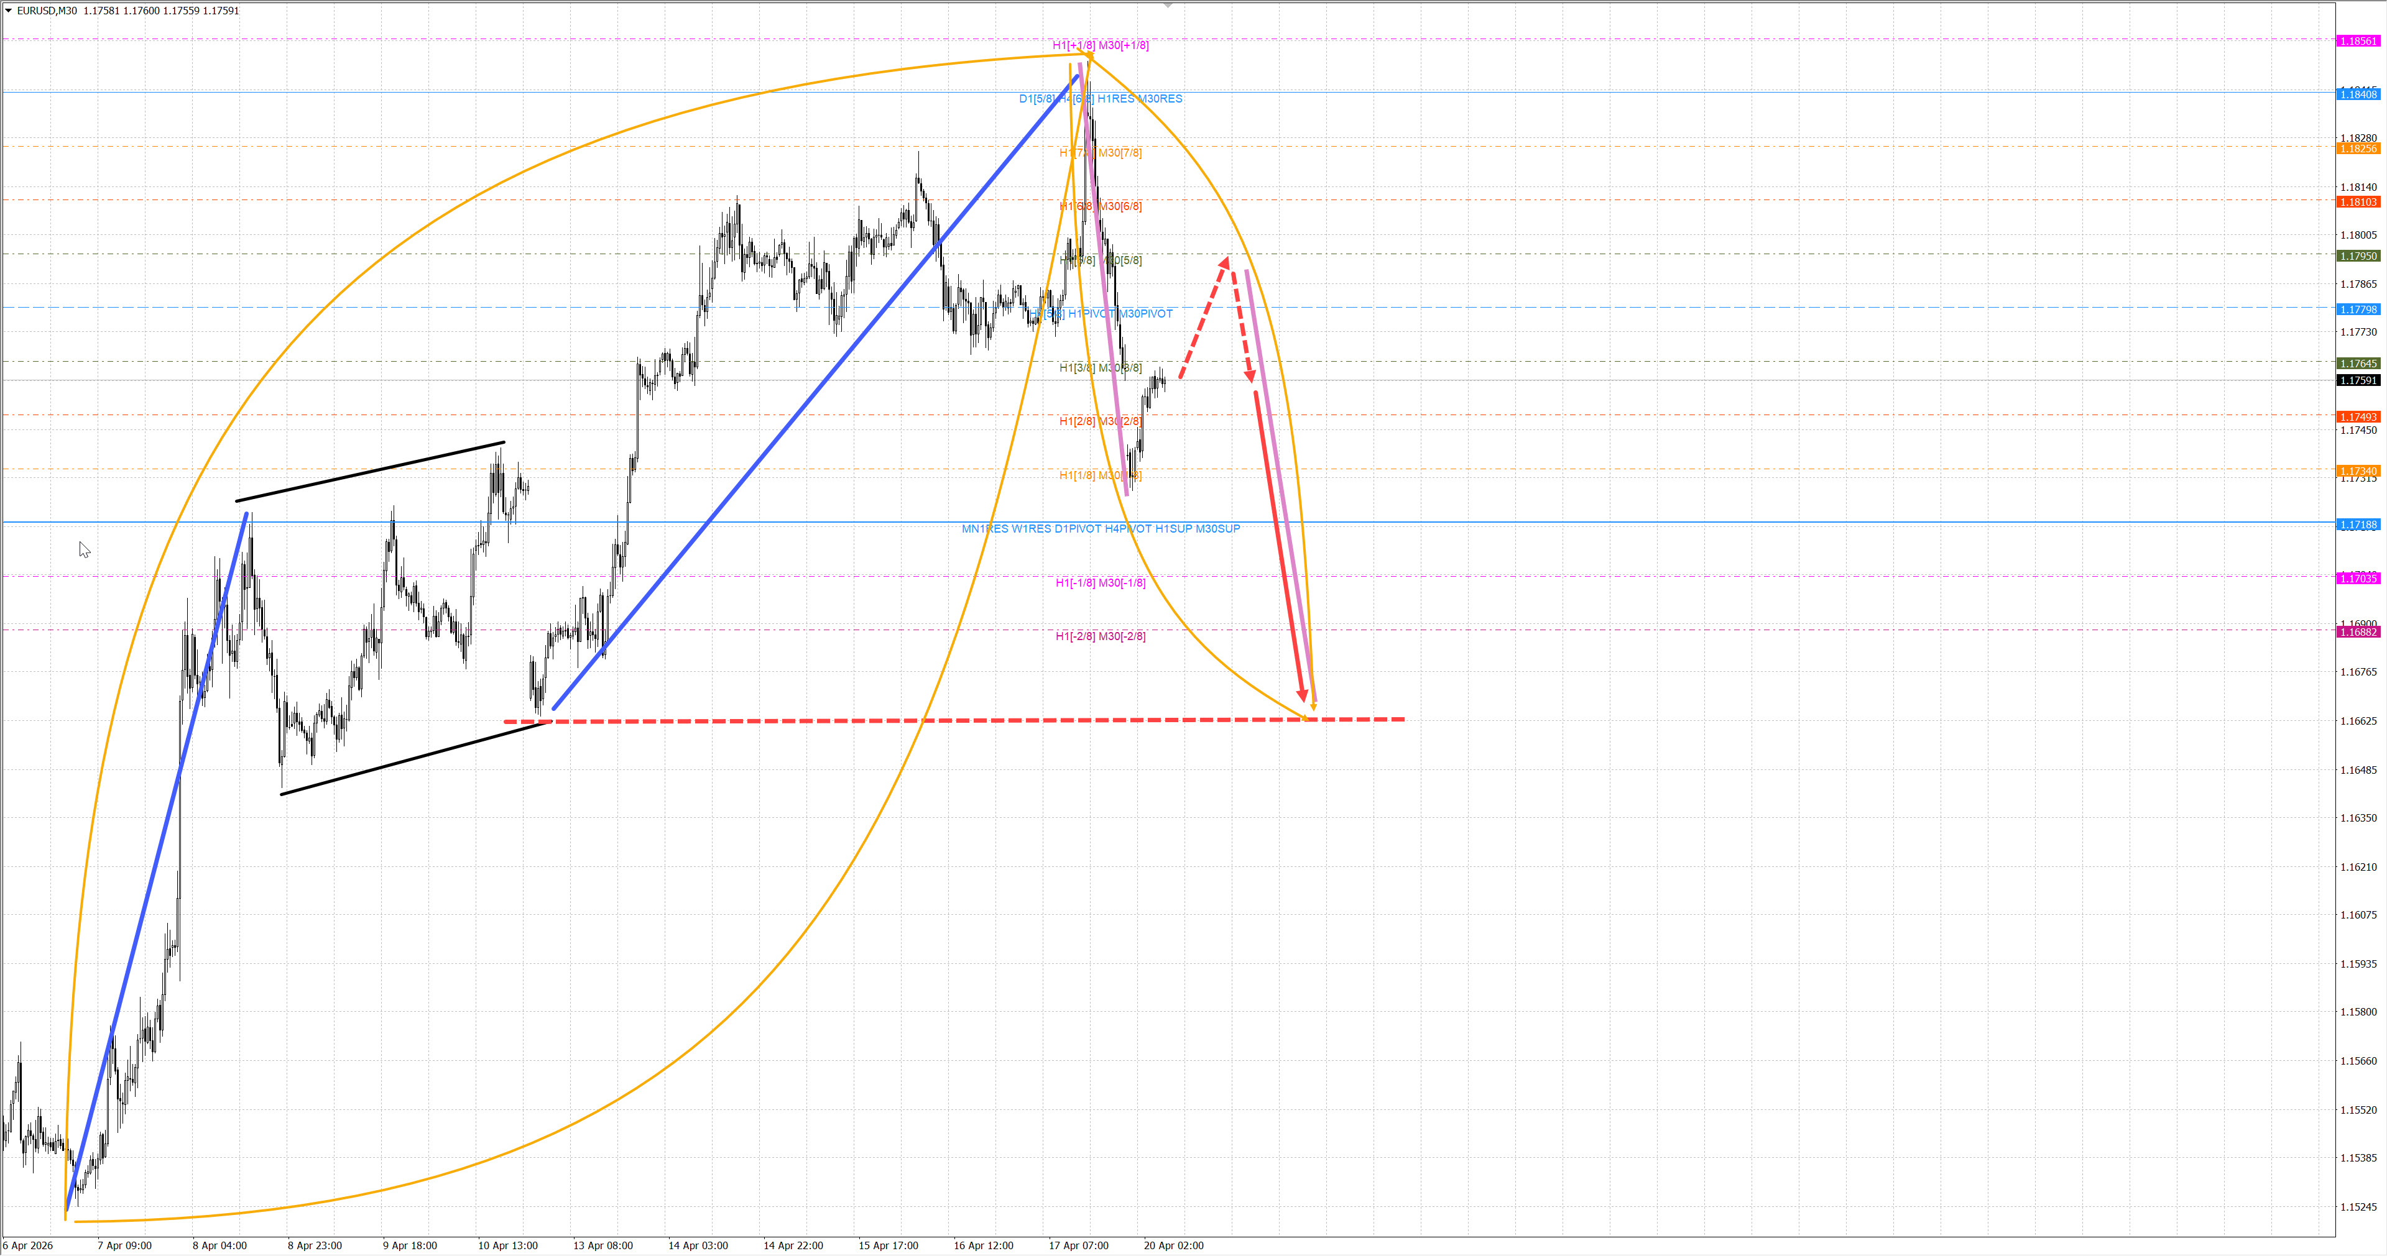2387x1256 pixels.
Task: Select the blue 1.17188 price label
Action: pyautogui.click(x=2357, y=525)
